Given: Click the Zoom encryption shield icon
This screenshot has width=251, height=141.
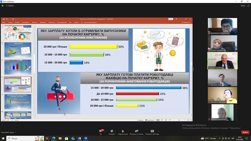Looking at the screenshot, I should (x=2, y=6).
